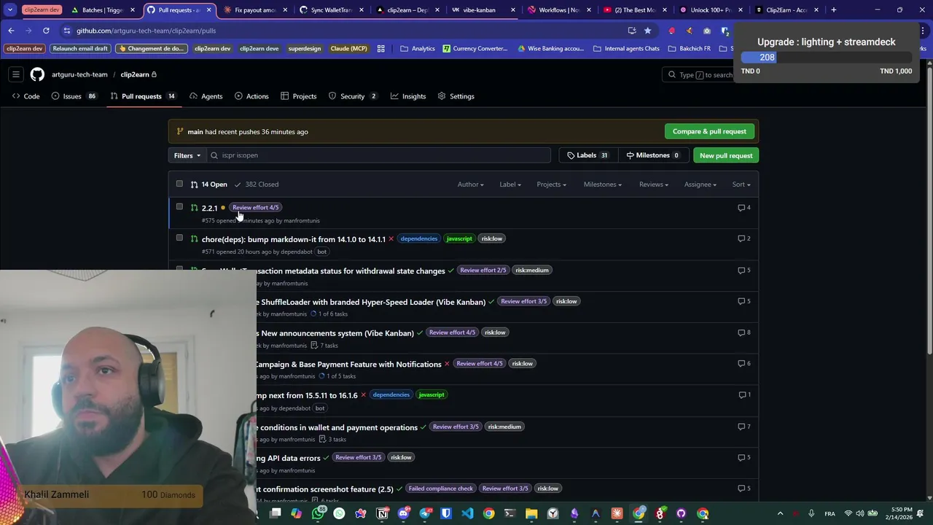This screenshot has height=525, width=933.
Task: Open the Reviews filter dropdown
Action: (x=654, y=184)
